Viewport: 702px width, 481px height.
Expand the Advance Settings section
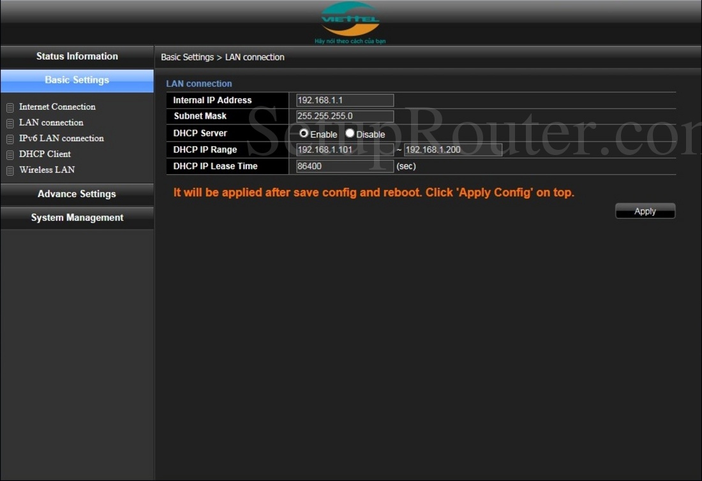point(77,194)
